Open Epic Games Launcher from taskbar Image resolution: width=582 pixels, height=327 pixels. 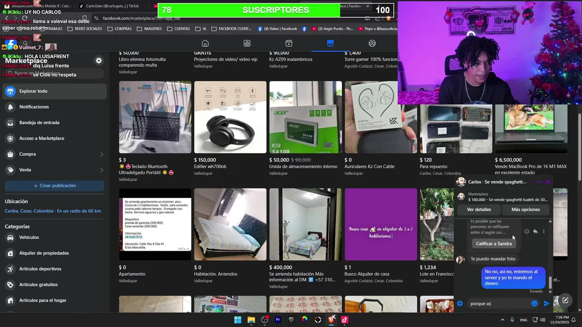[291, 320]
